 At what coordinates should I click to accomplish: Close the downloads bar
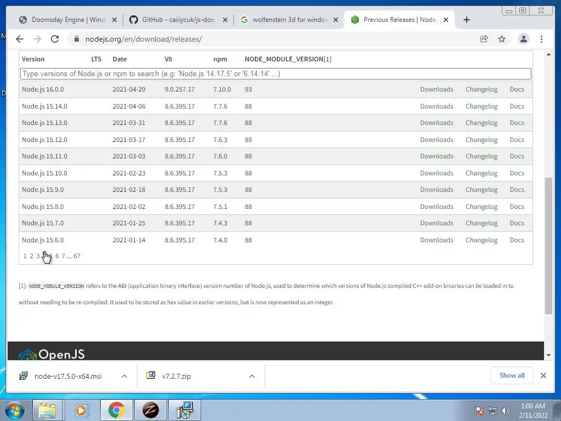(x=543, y=376)
